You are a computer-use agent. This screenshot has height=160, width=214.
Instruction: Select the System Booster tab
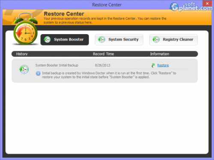click(65, 40)
